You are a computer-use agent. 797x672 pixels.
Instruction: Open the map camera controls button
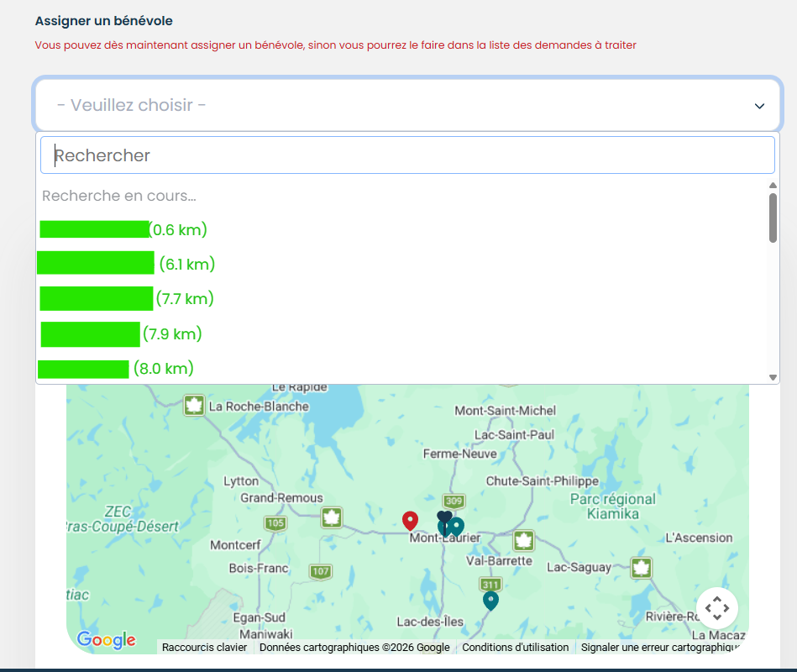tap(716, 607)
